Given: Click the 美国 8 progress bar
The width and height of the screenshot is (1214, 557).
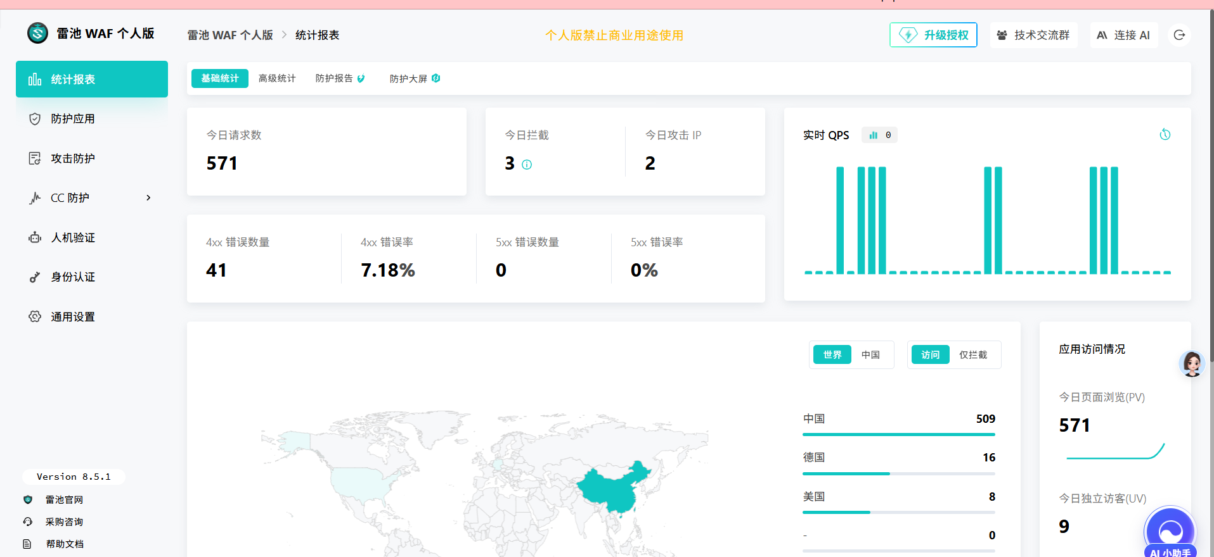Looking at the screenshot, I should (x=899, y=512).
